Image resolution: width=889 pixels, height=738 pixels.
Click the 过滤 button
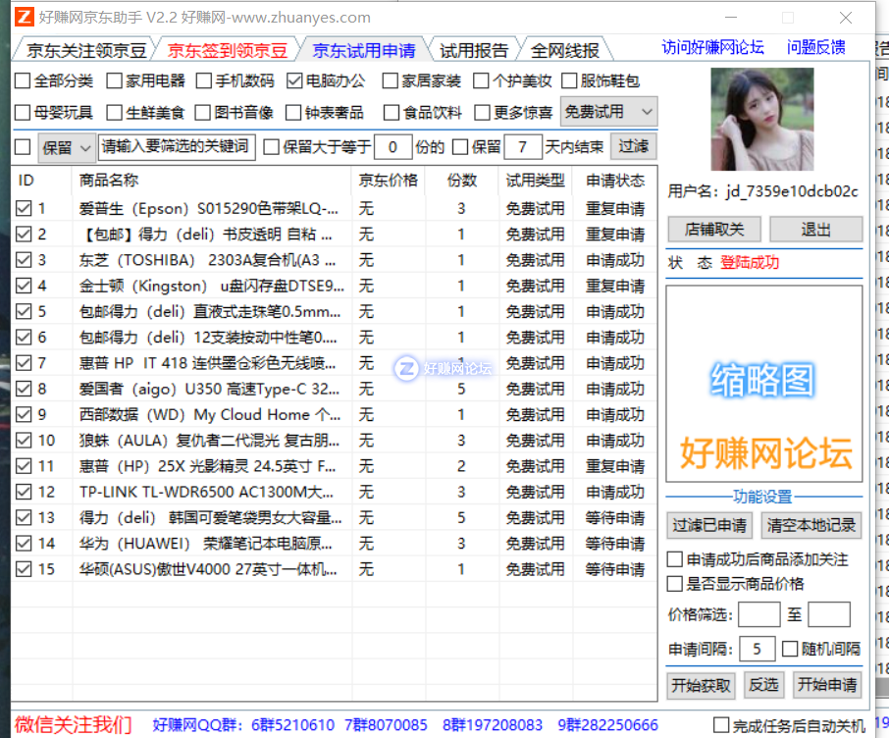(633, 147)
